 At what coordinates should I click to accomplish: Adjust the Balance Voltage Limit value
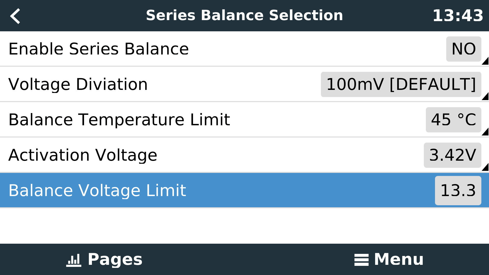point(458,190)
